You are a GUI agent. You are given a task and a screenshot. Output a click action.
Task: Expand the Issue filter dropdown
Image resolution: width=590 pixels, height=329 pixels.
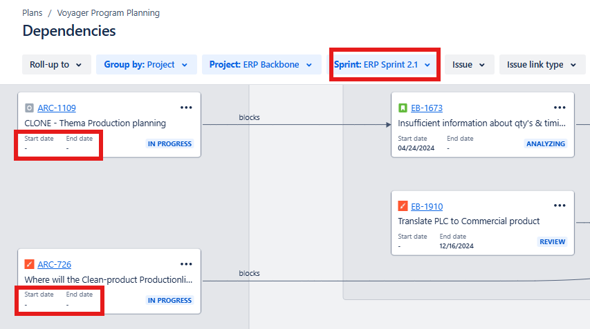469,65
